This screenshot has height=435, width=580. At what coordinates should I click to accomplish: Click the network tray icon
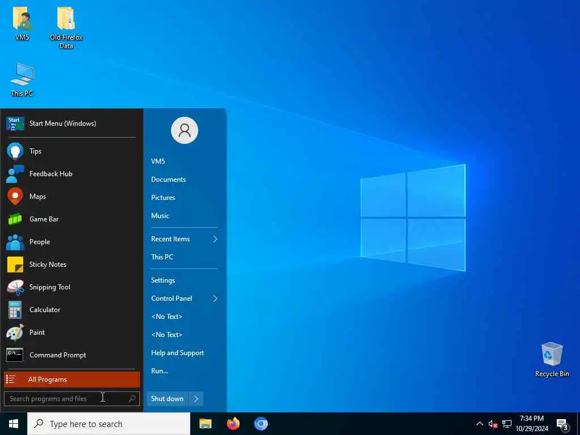(507, 424)
